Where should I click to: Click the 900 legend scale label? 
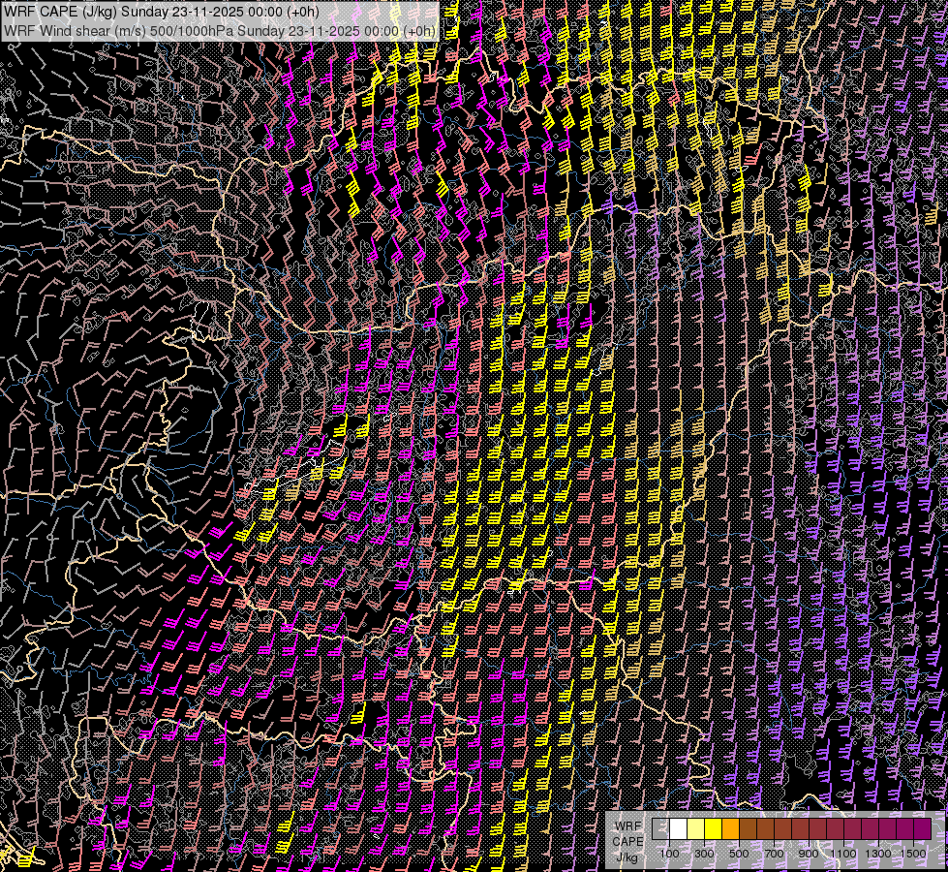[809, 854]
